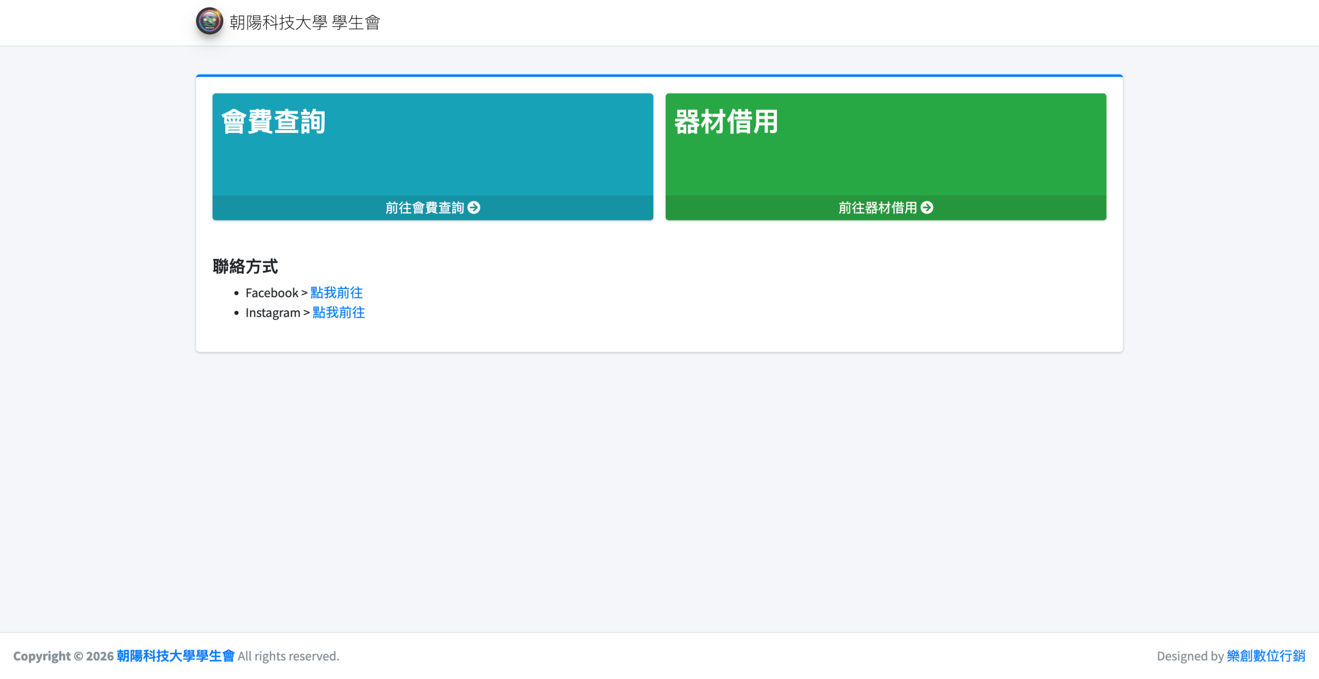Click the student union round logo
Image resolution: width=1319 pixels, height=679 pixels.
(x=209, y=22)
